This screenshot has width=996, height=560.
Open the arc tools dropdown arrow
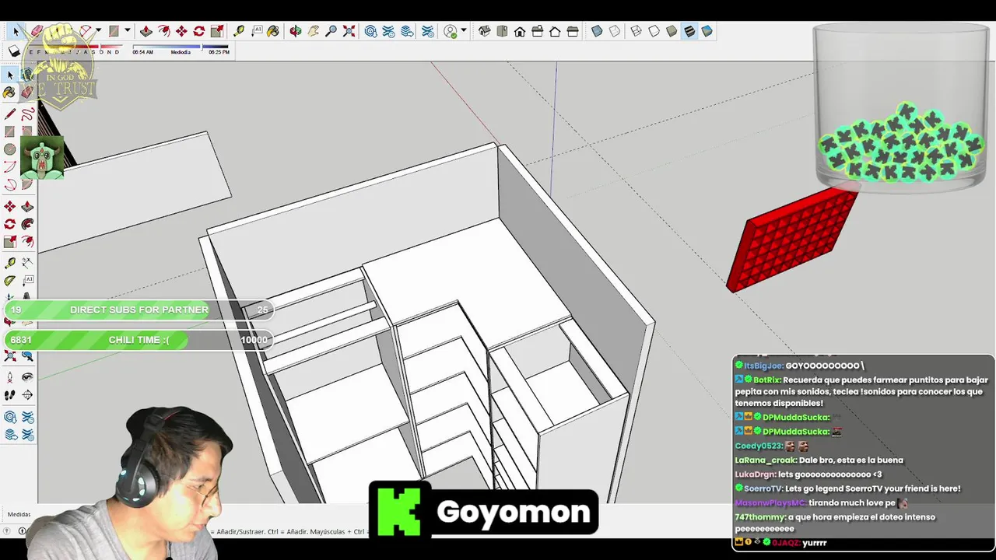[x=98, y=31]
